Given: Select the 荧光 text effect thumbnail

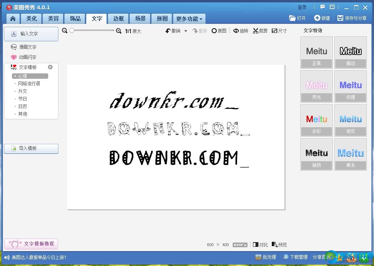Looking at the screenshot, I should click(316, 86).
